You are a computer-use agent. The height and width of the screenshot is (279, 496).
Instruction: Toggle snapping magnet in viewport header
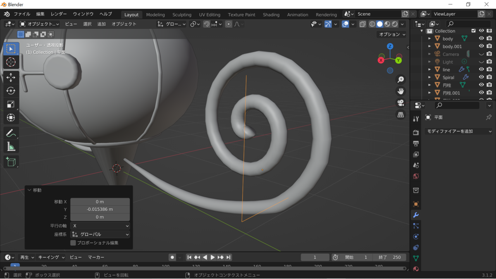(x=206, y=24)
